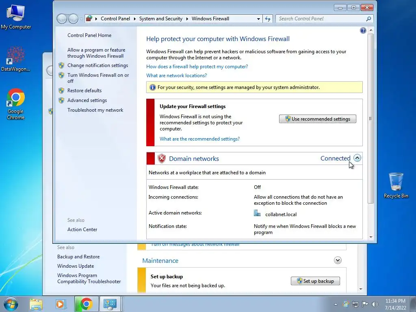Open Turn Windows Firewall on or off
416x312 pixels.
click(98, 78)
